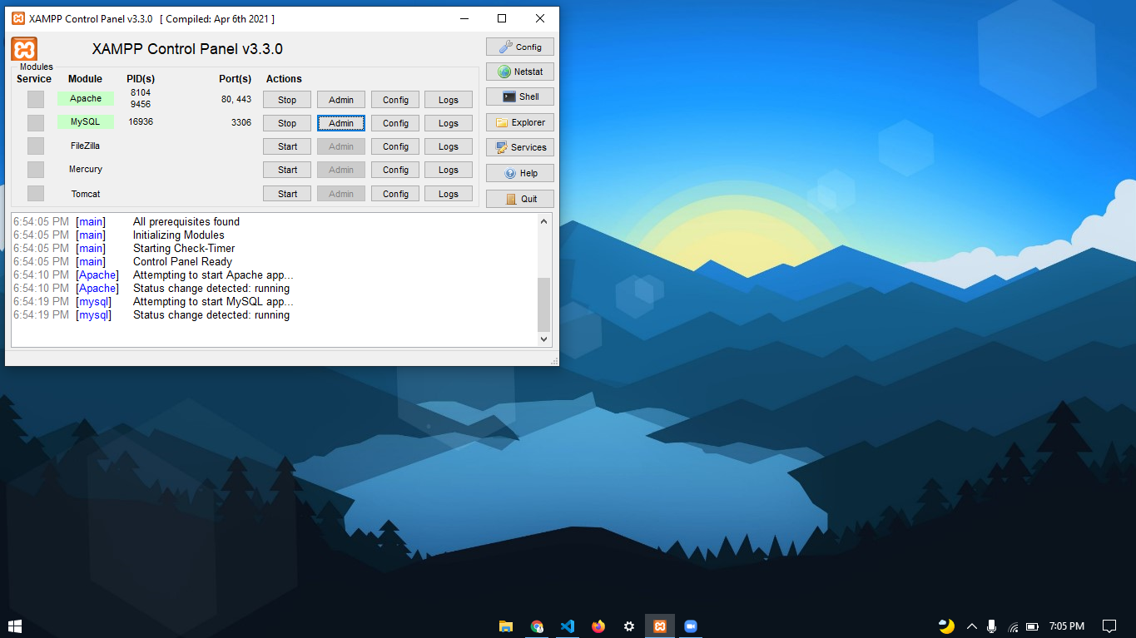1136x638 pixels.
Task: Open XAMPP Config with the wrench icon
Action: [x=520, y=47]
